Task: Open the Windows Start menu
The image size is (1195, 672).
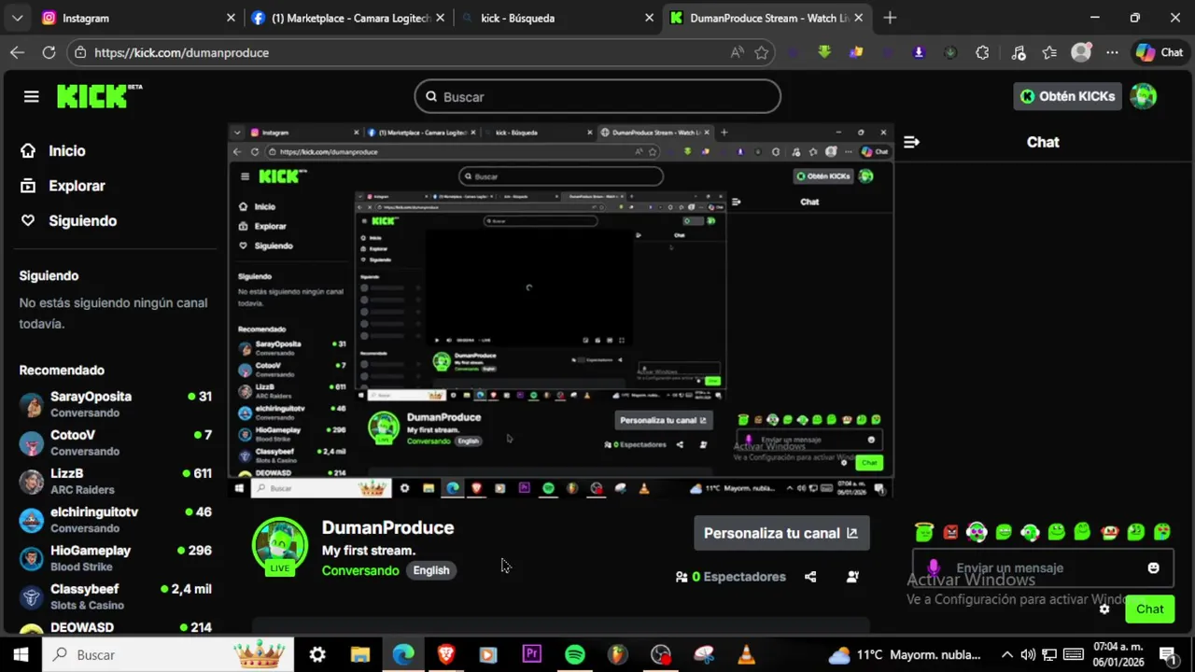Action: (21, 654)
